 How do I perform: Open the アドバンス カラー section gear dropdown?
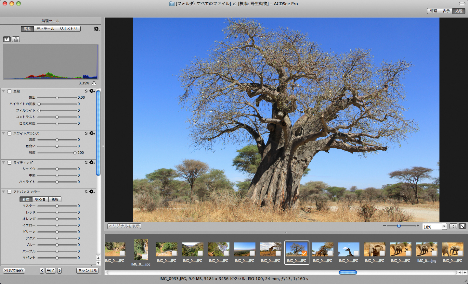click(x=92, y=192)
